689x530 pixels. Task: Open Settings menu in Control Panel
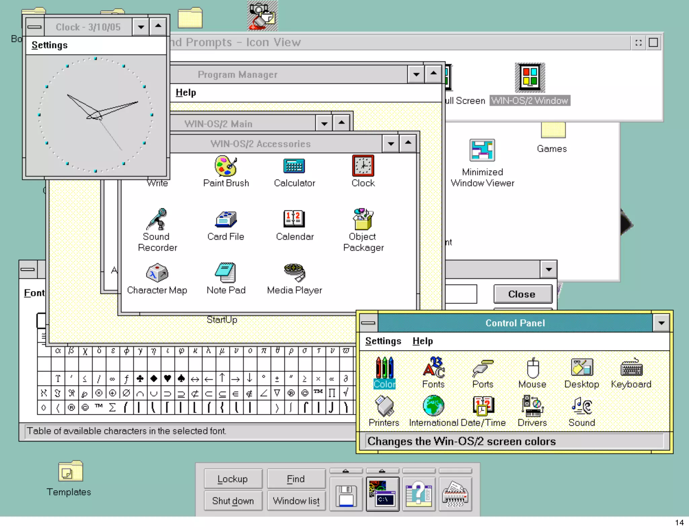(x=383, y=341)
